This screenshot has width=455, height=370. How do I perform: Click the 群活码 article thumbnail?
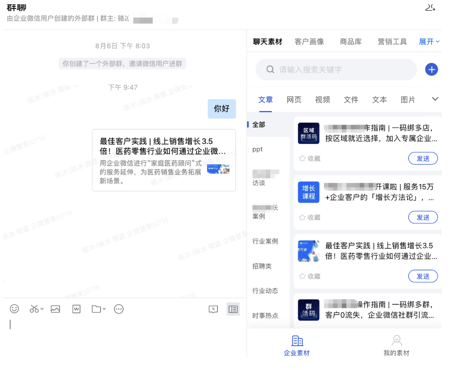(308, 310)
